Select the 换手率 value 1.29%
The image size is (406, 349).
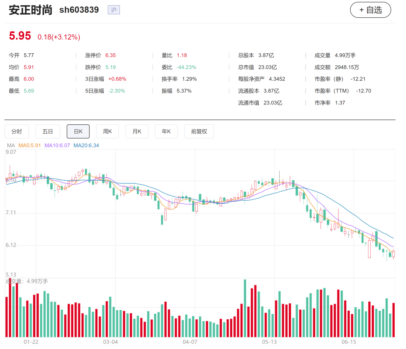point(189,79)
